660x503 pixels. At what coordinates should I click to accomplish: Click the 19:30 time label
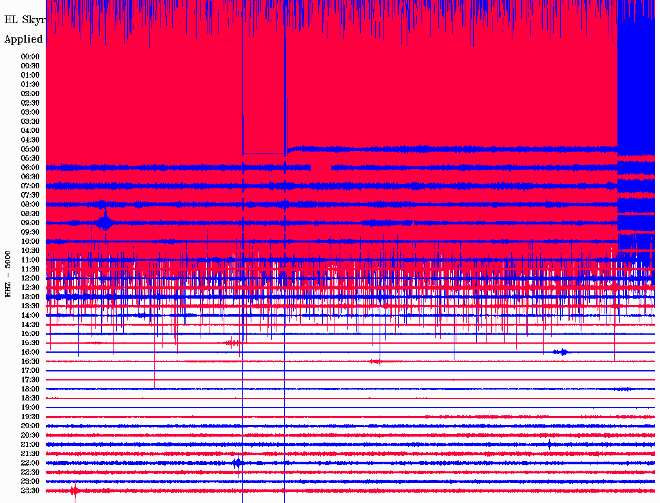(30, 417)
